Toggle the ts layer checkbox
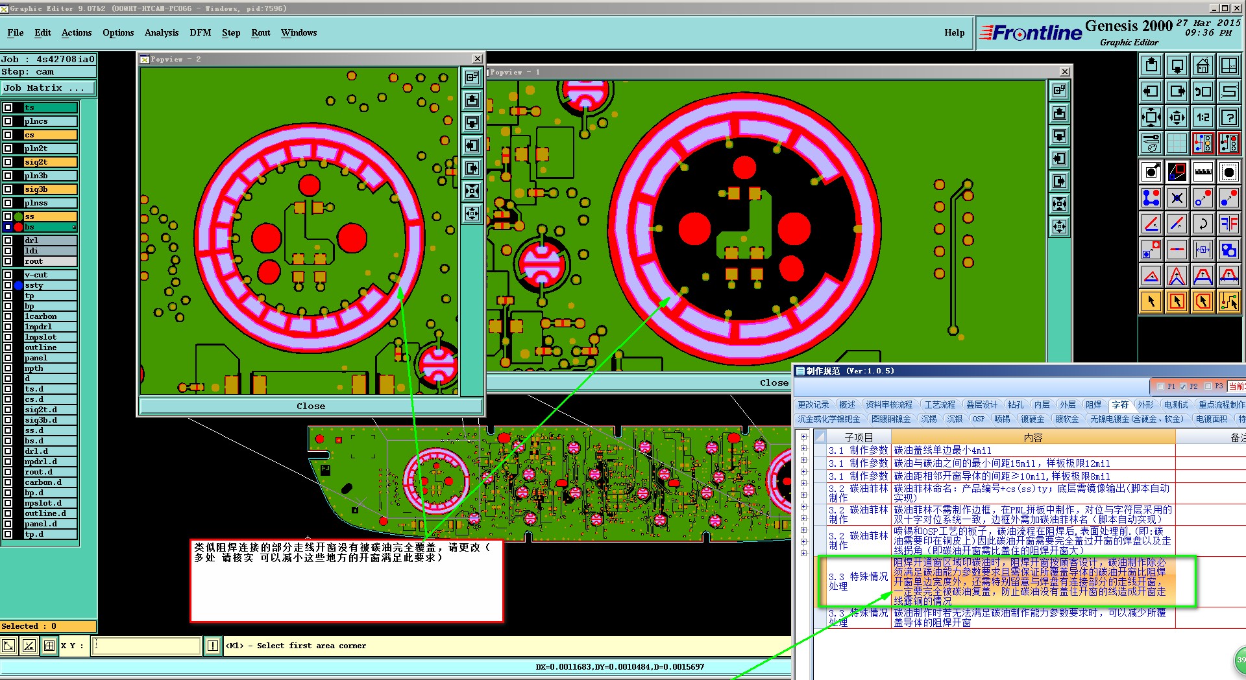Viewport: 1246px width, 680px height. [8, 108]
